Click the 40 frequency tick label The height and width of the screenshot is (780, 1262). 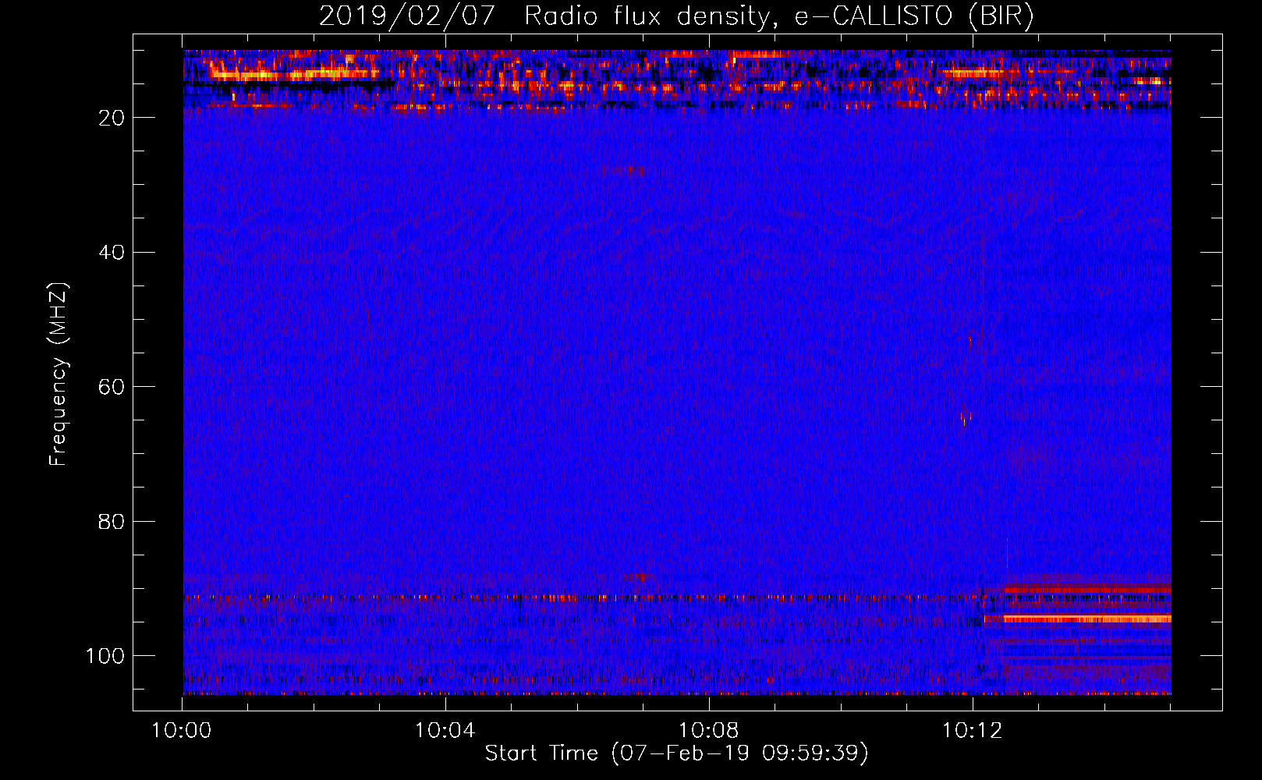(112, 252)
